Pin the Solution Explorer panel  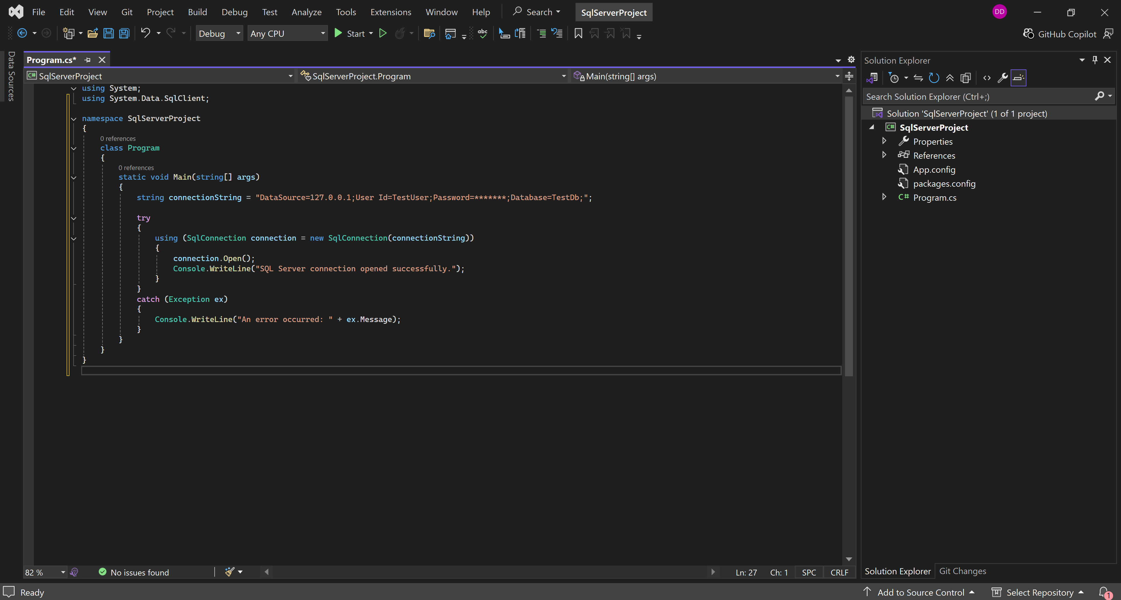click(1095, 60)
